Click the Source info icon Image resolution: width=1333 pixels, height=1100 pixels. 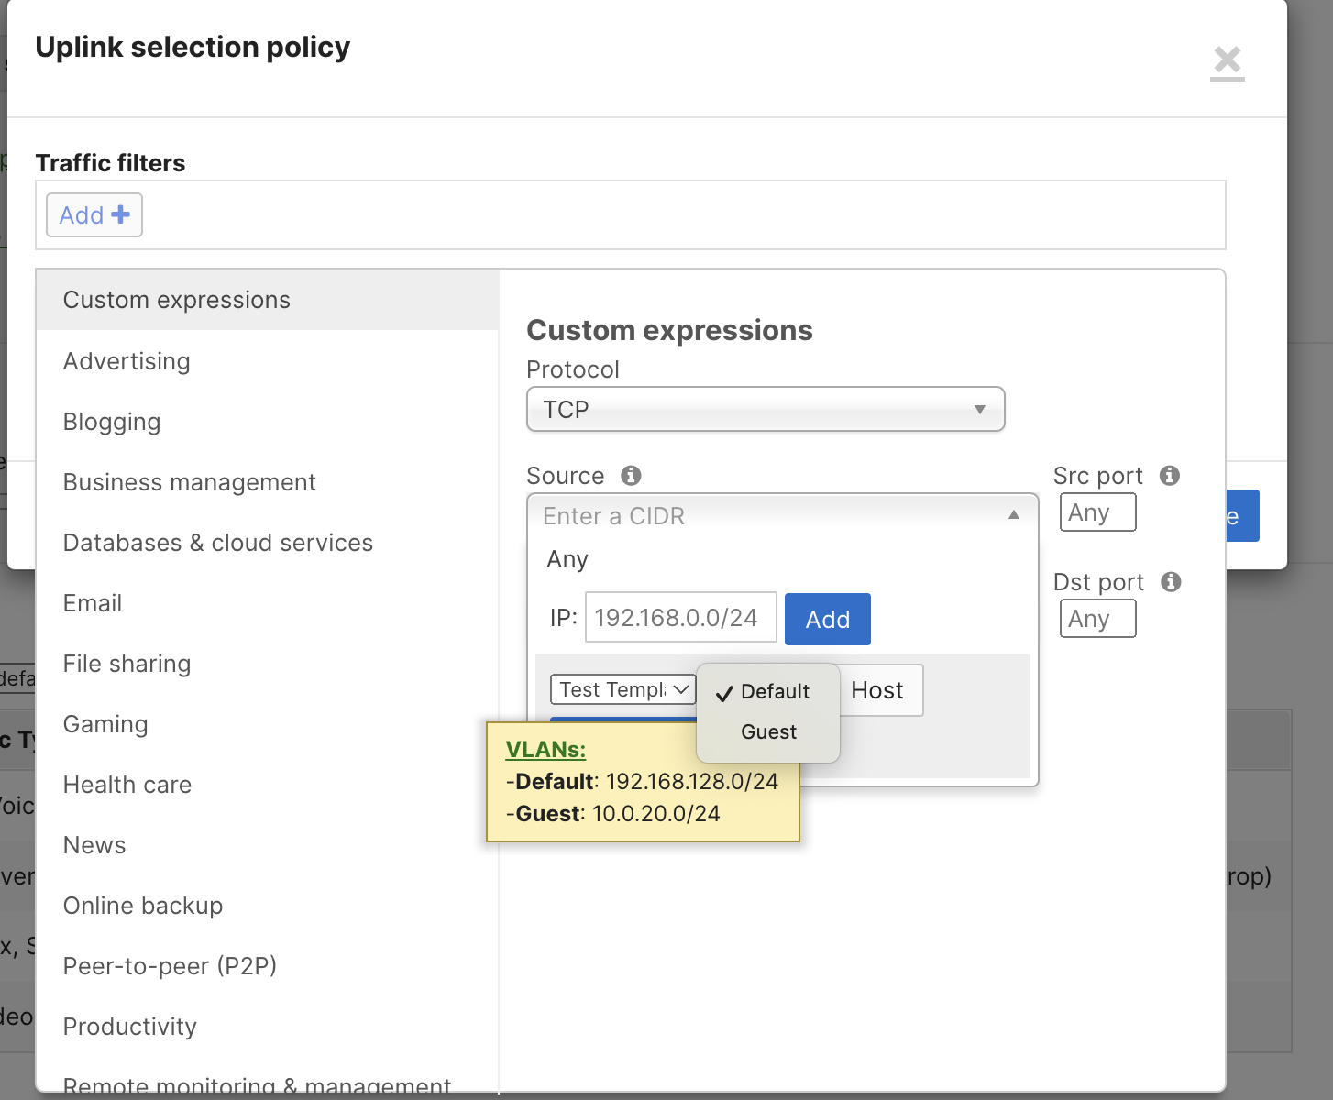click(632, 476)
